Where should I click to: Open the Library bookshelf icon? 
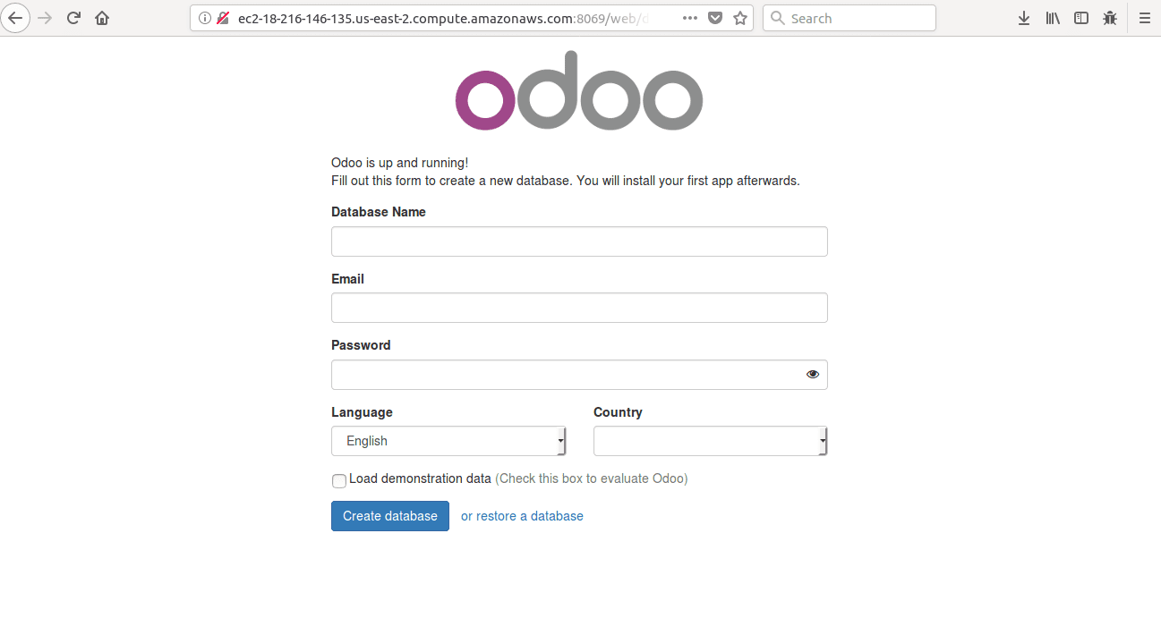click(x=1053, y=18)
